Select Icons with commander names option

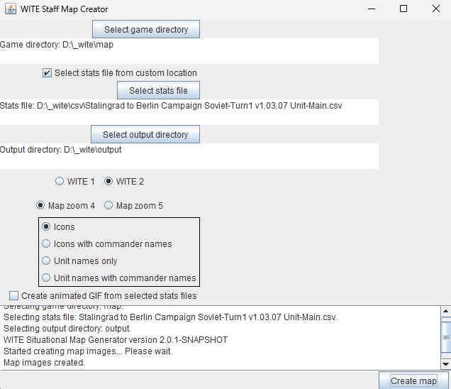tap(47, 244)
